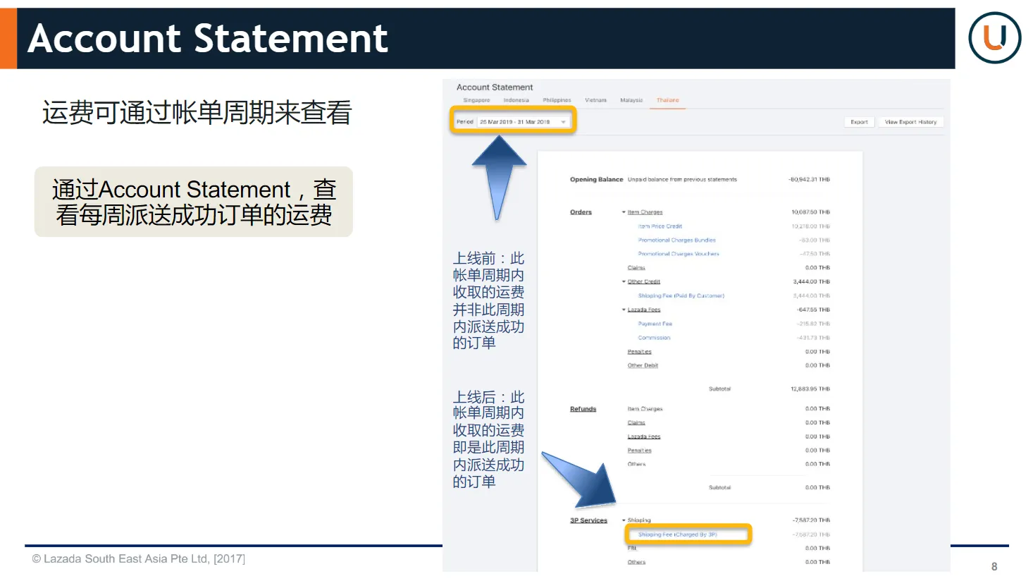Switch to the Singapore tab
This screenshot has width=1033, height=581.
[477, 100]
